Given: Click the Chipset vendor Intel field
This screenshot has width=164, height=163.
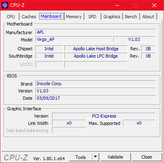Looking at the screenshot, I should coord(49,49).
